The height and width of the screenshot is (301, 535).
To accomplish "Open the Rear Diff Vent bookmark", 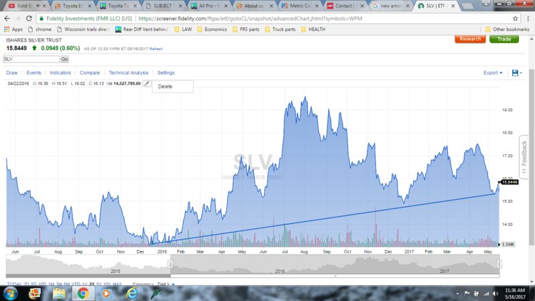I will [x=141, y=29].
